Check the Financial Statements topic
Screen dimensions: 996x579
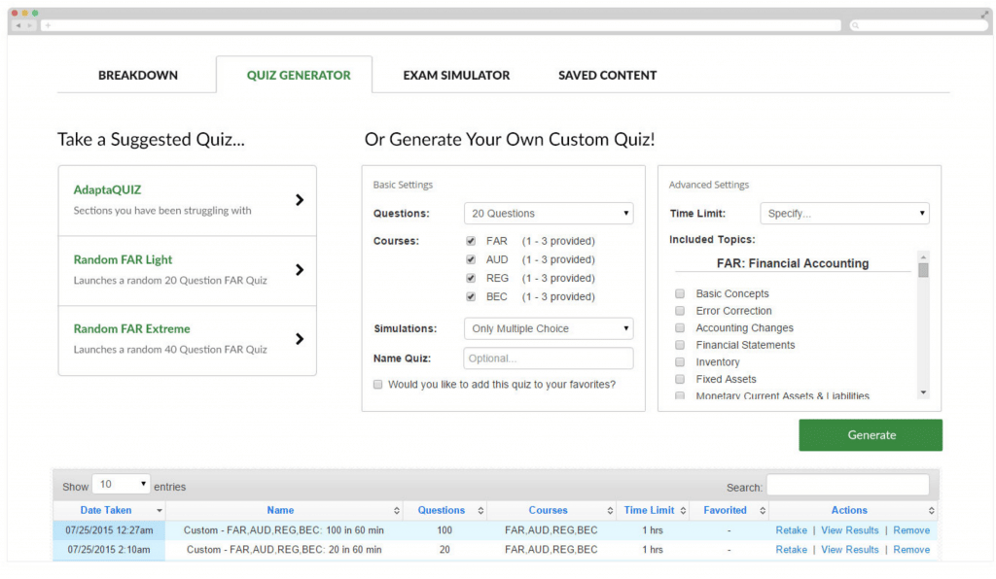click(680, 345)
